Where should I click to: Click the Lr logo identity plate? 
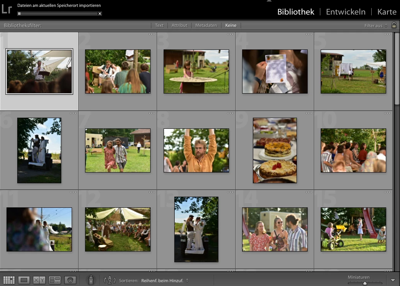(7, 9)
